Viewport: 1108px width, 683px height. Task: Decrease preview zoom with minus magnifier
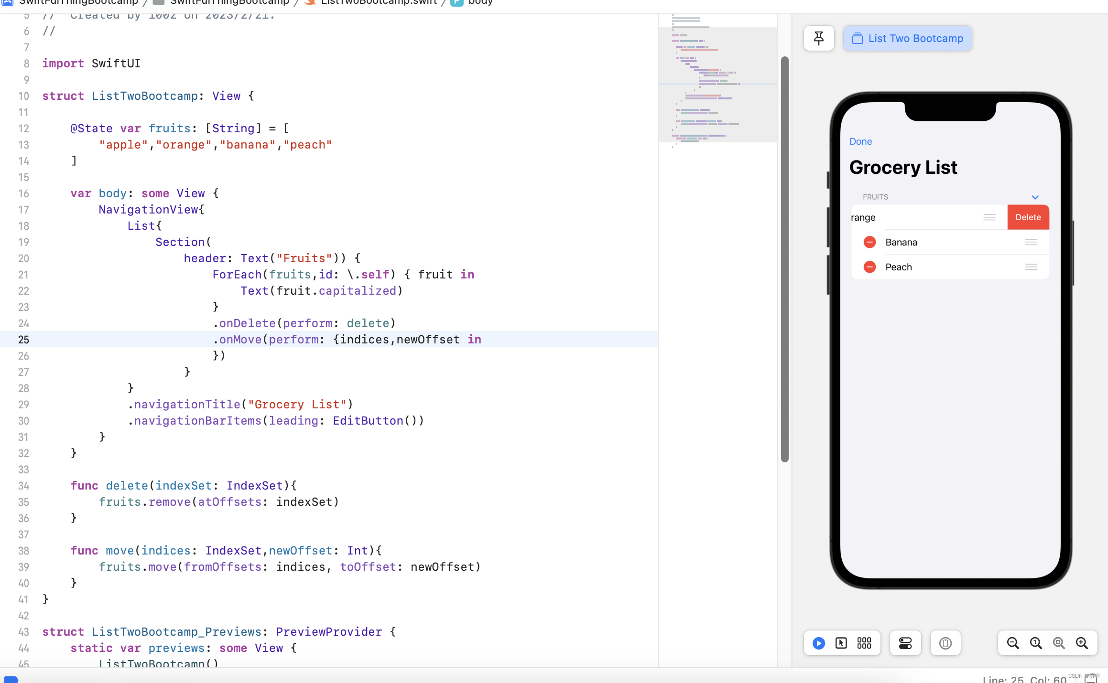click(1012, 643)
